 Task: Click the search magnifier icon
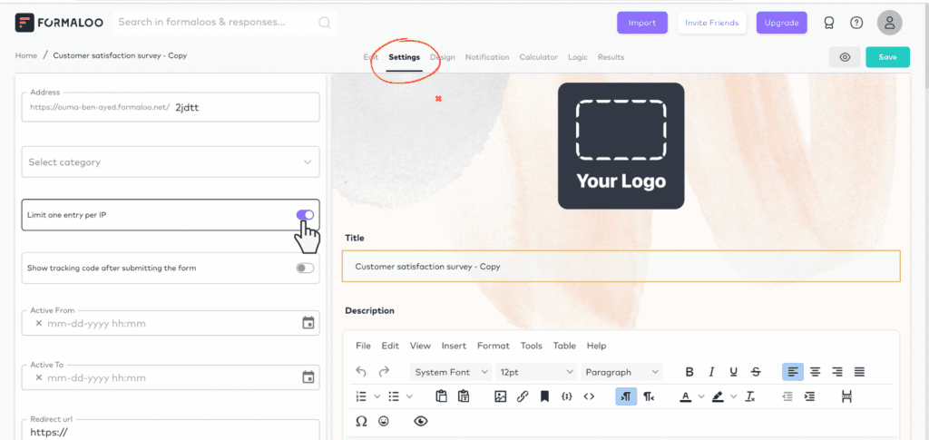pyautogui.click(x=325, y=23)
